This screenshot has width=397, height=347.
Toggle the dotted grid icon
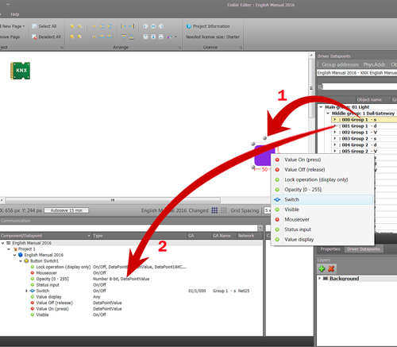(x=224, y=210)
